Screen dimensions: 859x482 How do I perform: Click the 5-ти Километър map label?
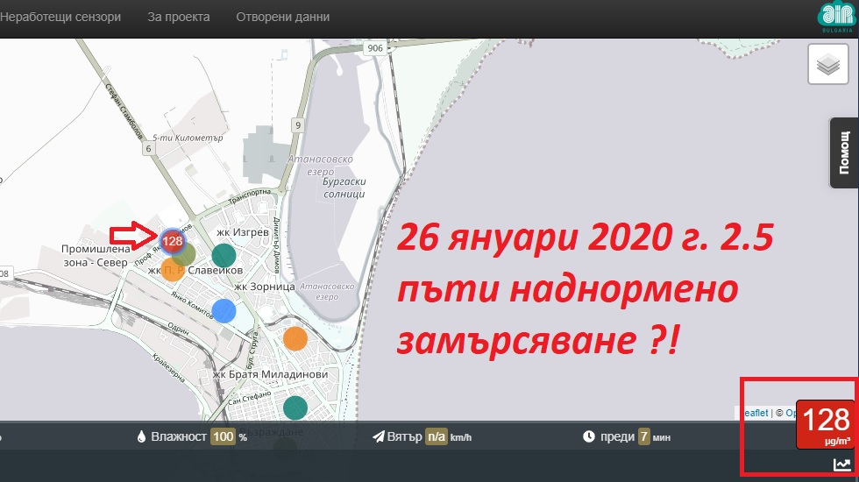(x=188, y=138)
